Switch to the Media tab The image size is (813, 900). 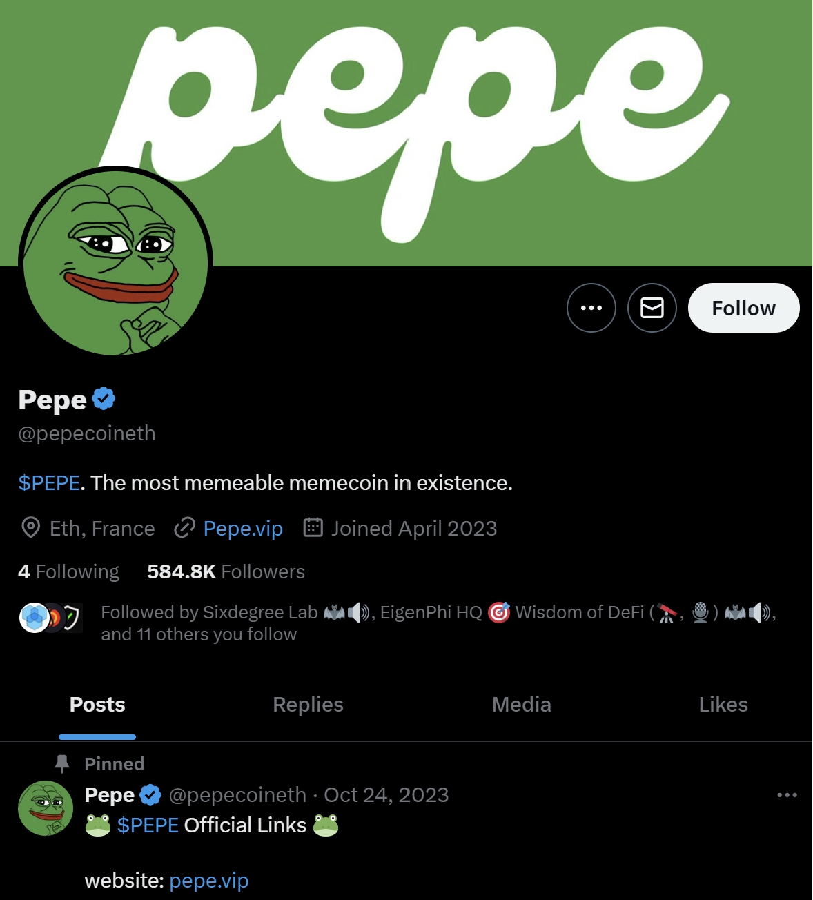(521, 705)
